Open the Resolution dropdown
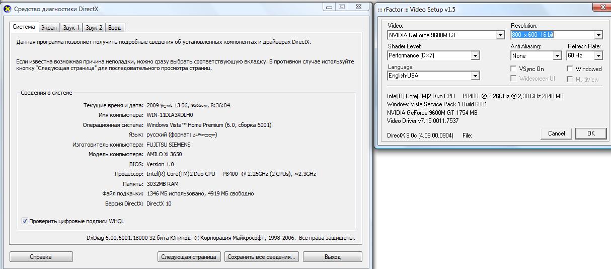Screen dimensions: 611x269 pyautogui.click(x=598, y=35)
